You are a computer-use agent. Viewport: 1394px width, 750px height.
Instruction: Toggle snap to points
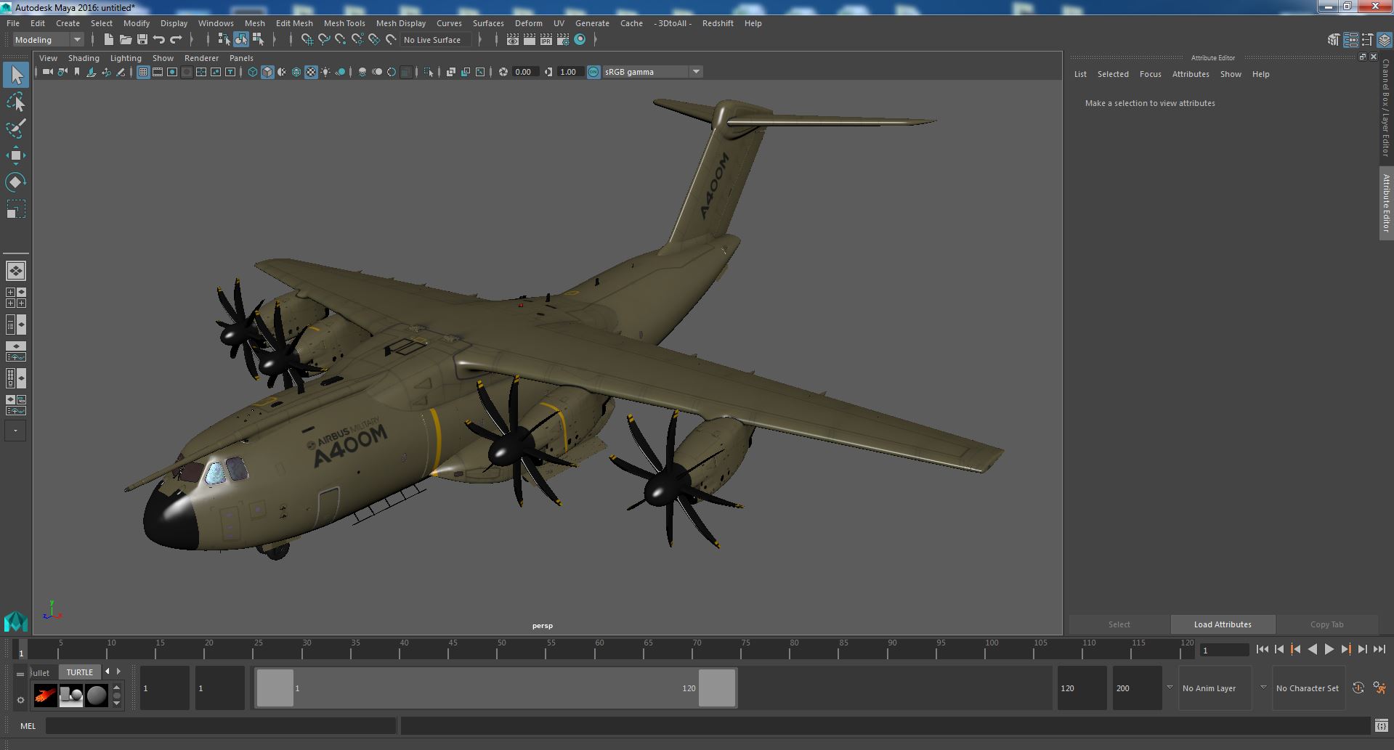click(x=341, y=40)
